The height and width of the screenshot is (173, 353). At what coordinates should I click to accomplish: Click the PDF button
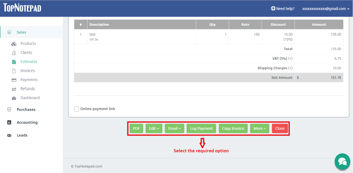(x=136, y=128)
